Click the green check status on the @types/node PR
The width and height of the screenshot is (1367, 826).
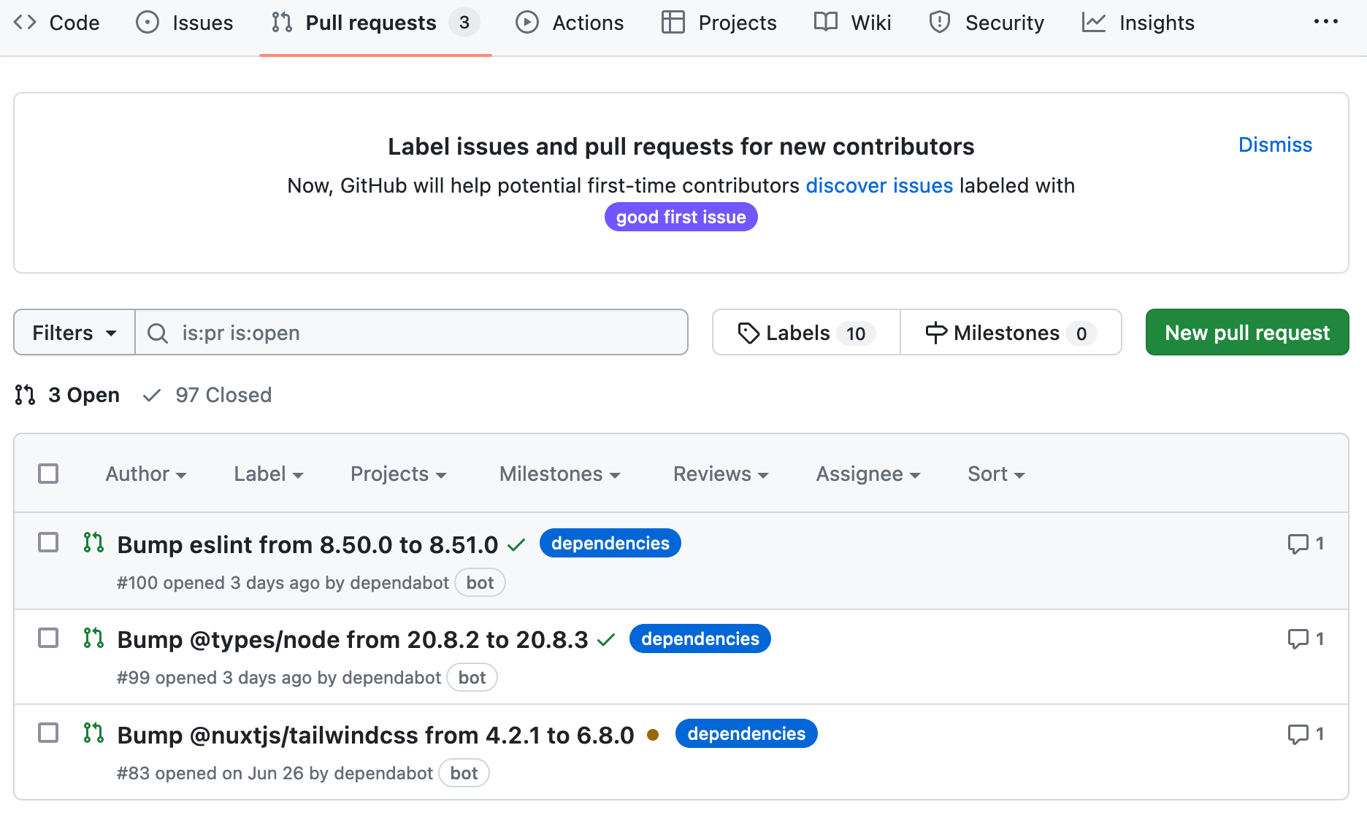click(606, 640)
